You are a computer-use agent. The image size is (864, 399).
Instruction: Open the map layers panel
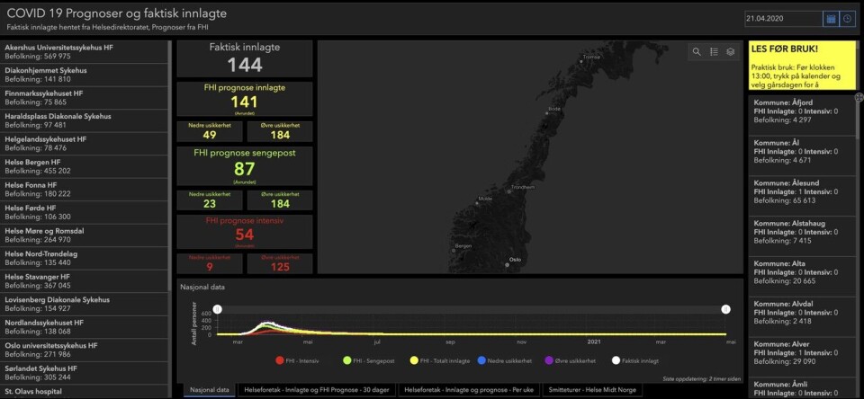click(x=731, y=52)
